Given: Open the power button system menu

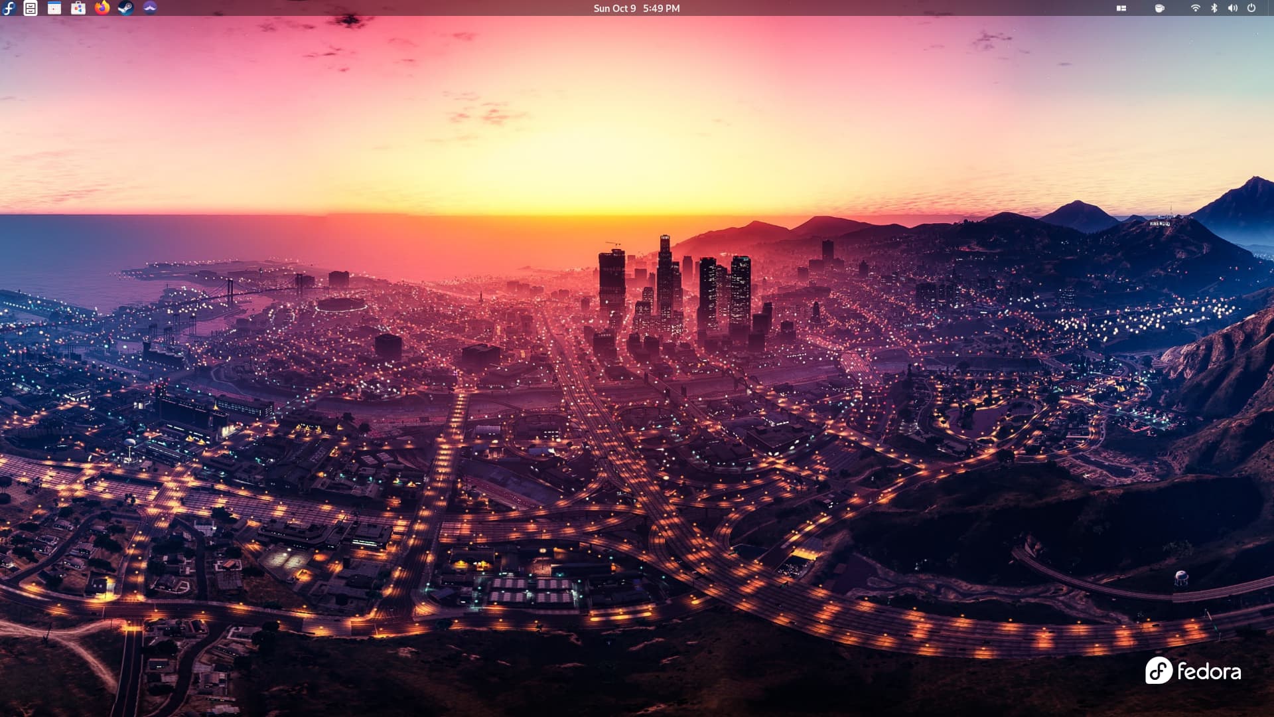Looking at the screenshot, I should pyautogui.click(x=1251, y=8).
